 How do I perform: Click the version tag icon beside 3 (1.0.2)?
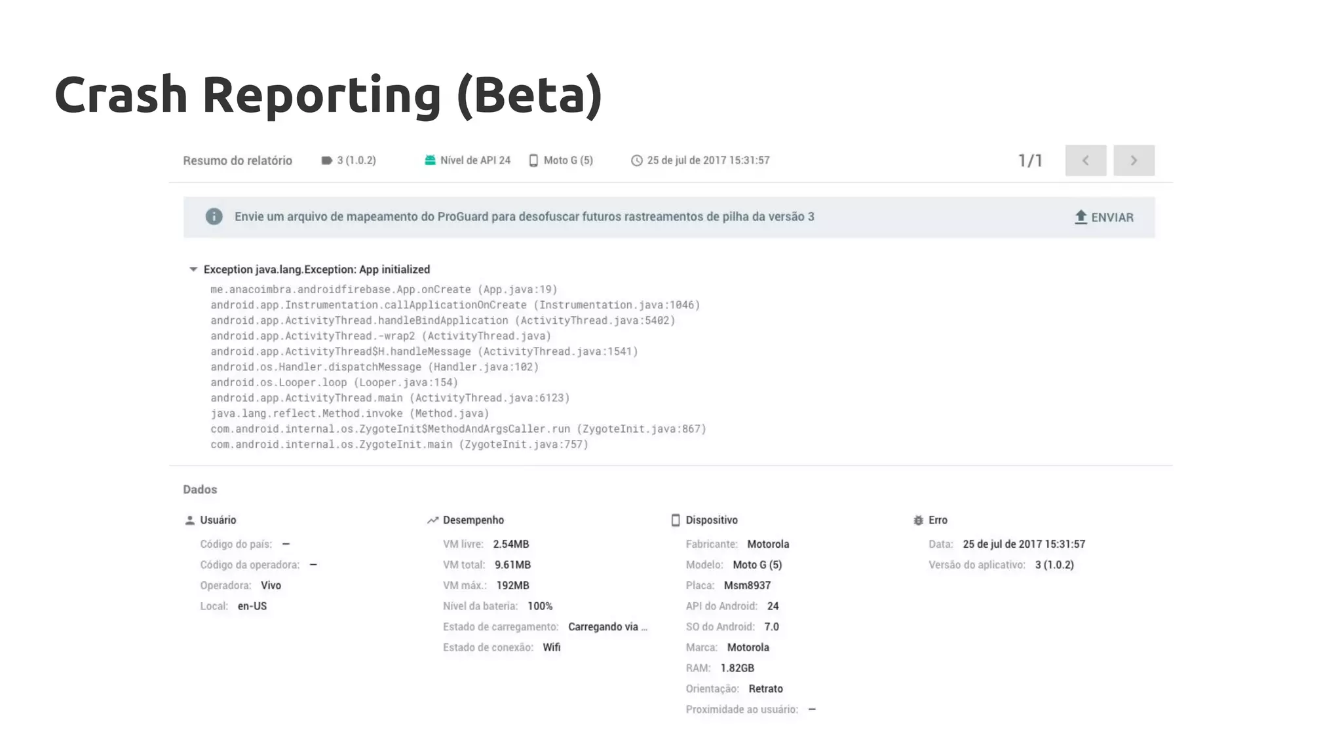click(x=326, y=160)
